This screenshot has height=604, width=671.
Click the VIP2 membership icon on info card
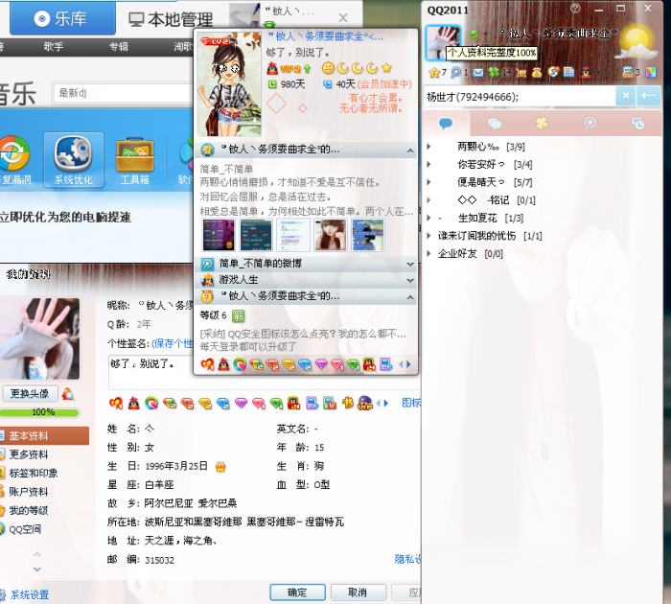(289, 68)
